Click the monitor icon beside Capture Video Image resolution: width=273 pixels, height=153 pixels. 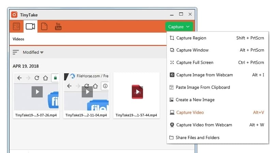(172, 112)
